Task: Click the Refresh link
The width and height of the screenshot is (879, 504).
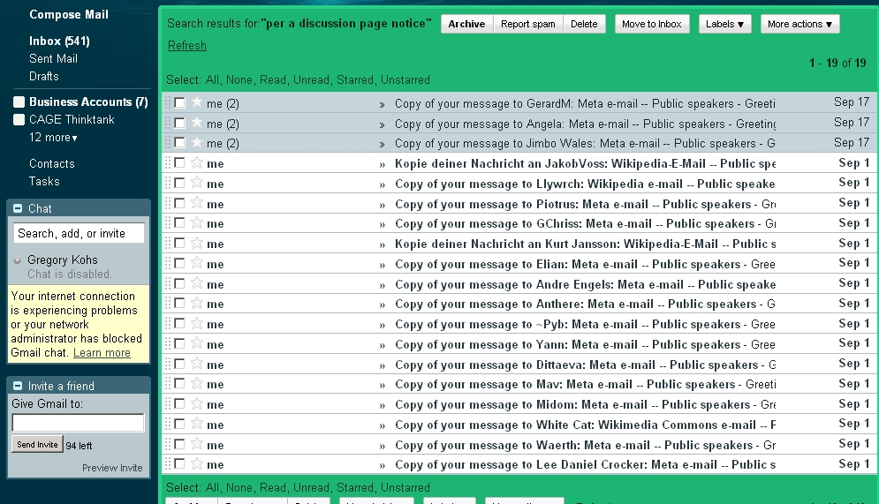Action: (186, 46)
